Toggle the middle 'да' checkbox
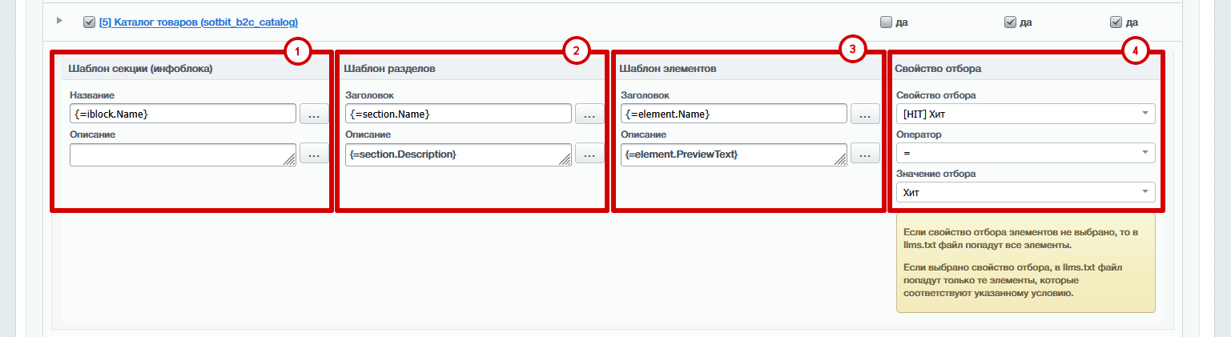This screenshot has height=337, width=1231. point(1010,22)
